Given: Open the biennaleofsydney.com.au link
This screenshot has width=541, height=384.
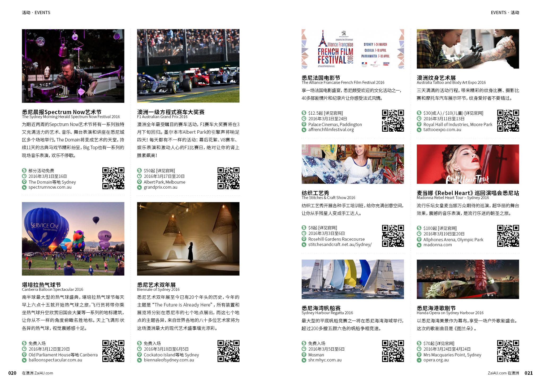Looking at the screenshot, I should [169, 360].
